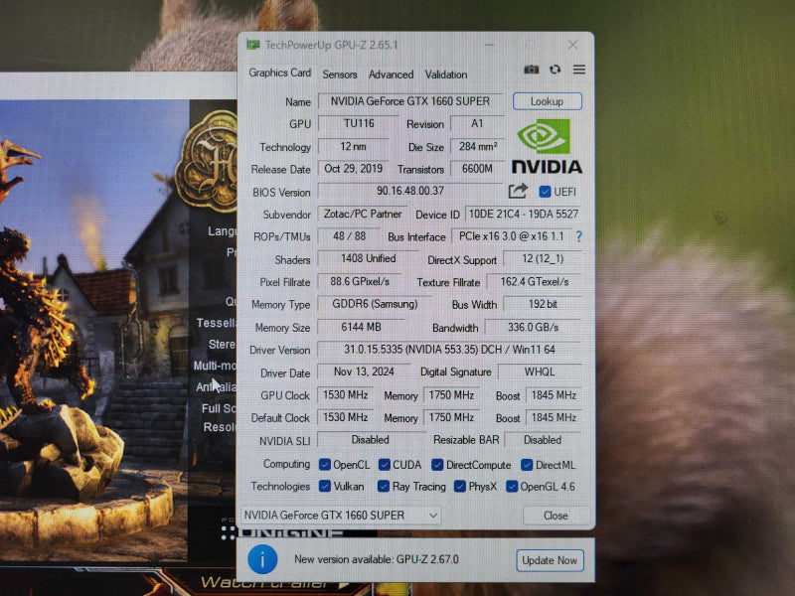The width and height of the screenshot is (795, 596).
Task: Click the Release Date Oct 29, 2019
Action: pyautogui.click(x=353, y=169)
